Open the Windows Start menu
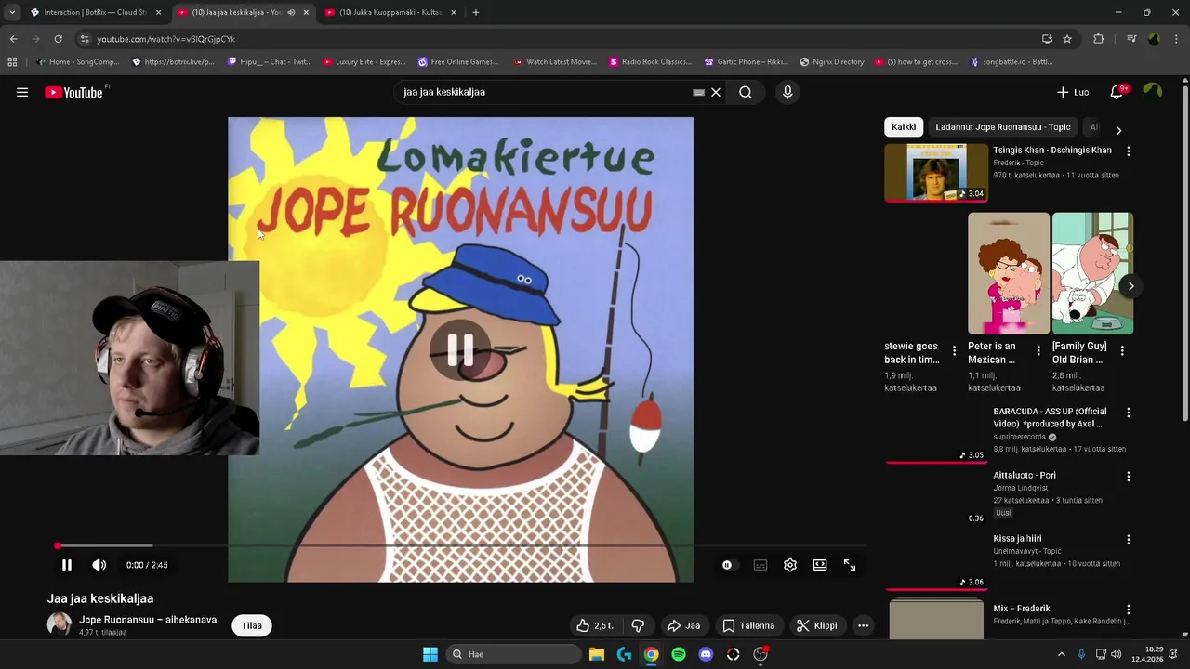This screenshot has height=669, width=1190. click(x=430, y=654)
